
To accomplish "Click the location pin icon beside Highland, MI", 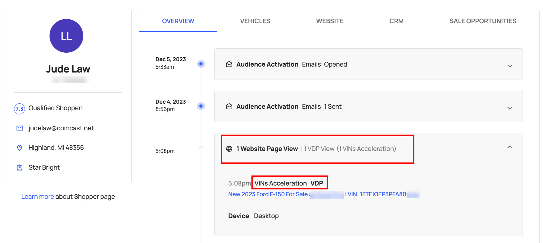I will pos(20,148).
